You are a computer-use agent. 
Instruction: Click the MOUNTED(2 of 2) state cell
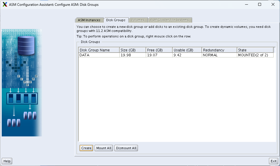click(x=255, y=55)
